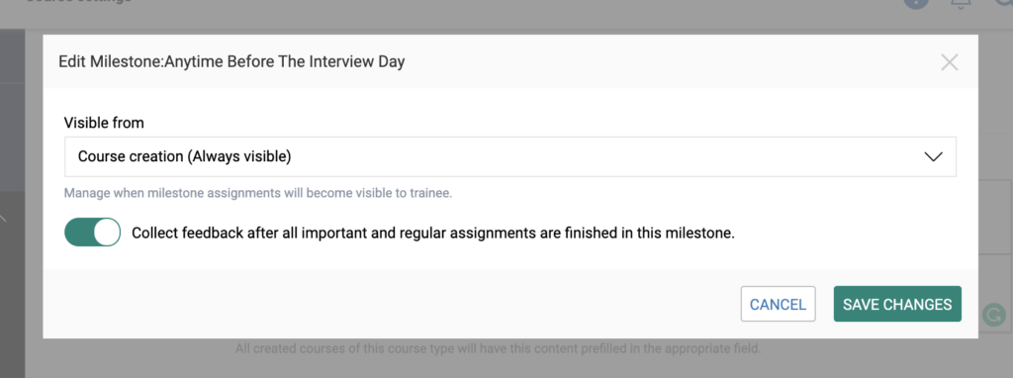Open the Course creation (Always visible) combo box

(510, 156)
